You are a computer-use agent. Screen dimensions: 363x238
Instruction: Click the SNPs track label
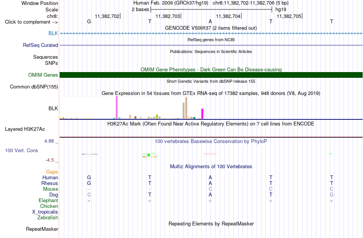click(x=52, y=63)
